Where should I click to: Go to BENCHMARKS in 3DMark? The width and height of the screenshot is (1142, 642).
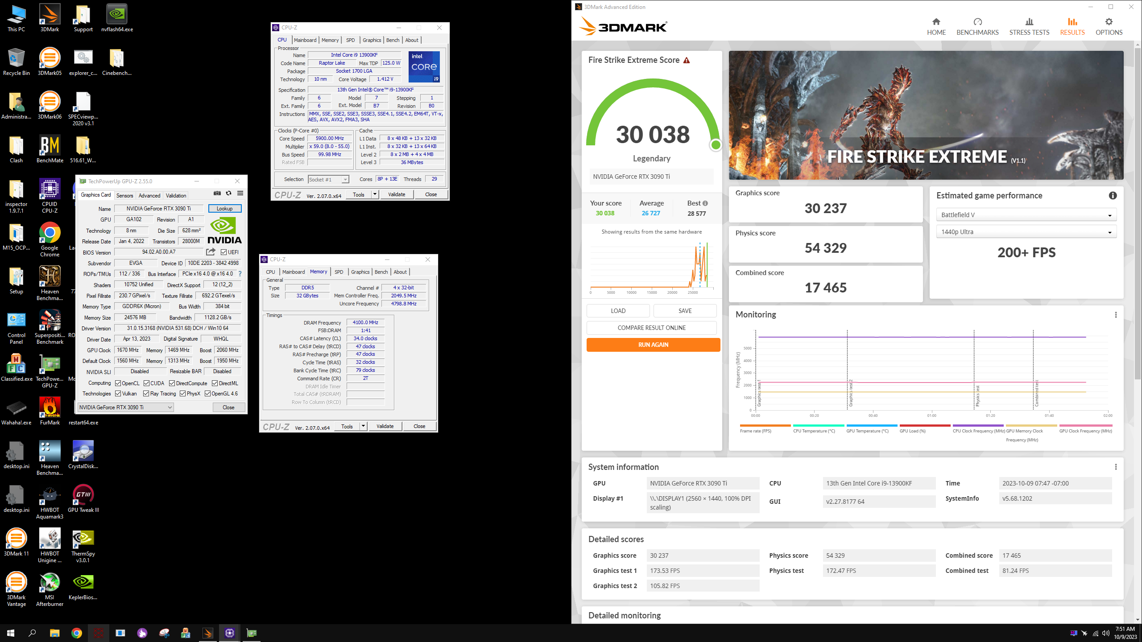coord(977,27)
